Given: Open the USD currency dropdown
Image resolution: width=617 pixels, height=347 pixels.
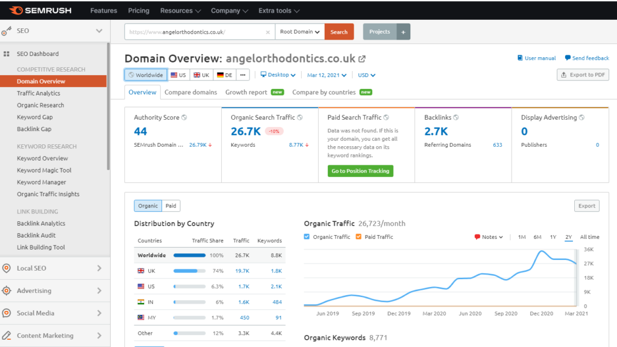Looking at the screenshot, I should point(366,75).
